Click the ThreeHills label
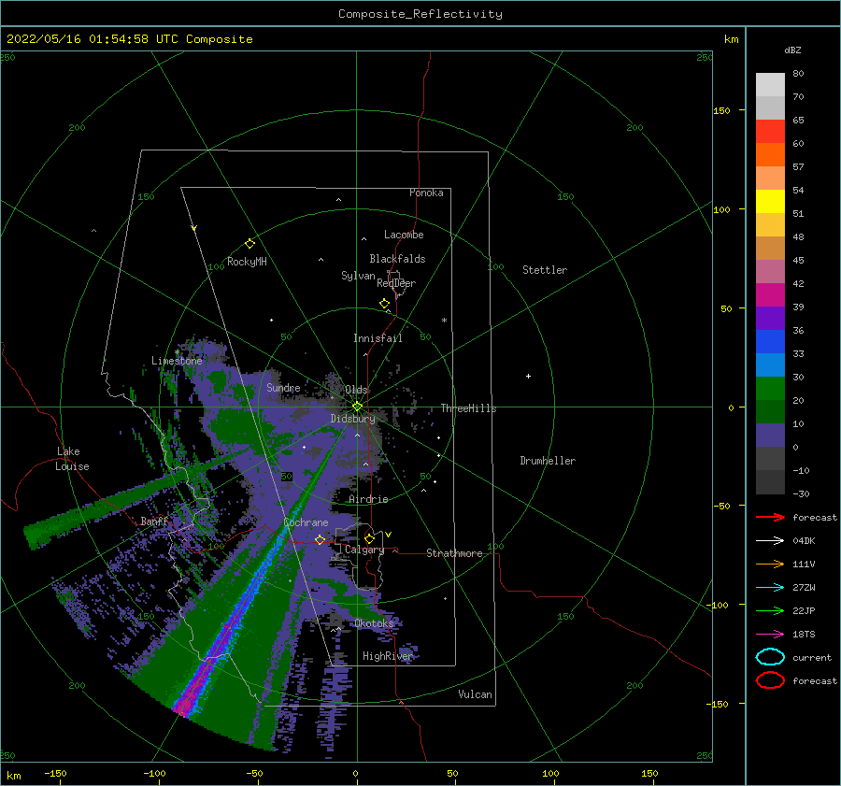The image size is (841, 786). (468, 408)
